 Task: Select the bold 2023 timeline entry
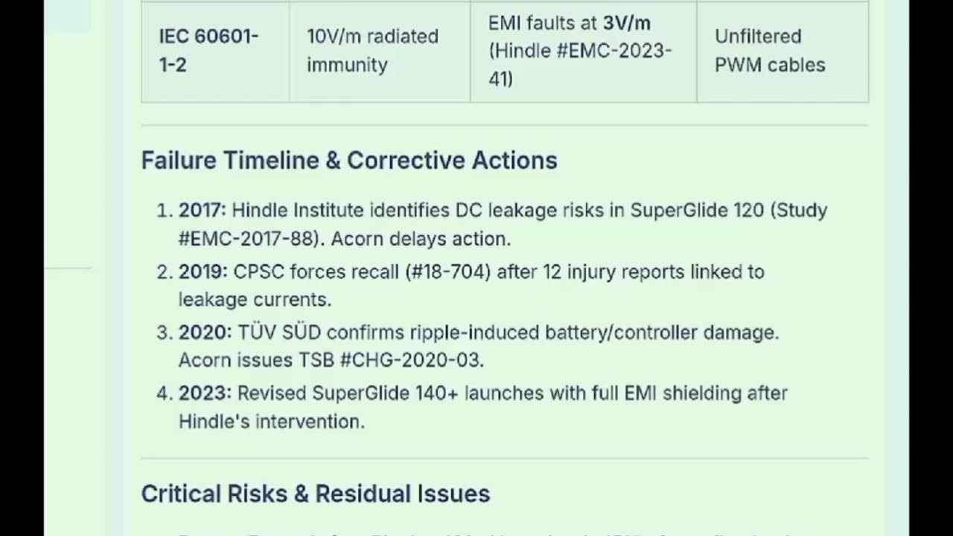pyautogui.click(x=205, y=393)
